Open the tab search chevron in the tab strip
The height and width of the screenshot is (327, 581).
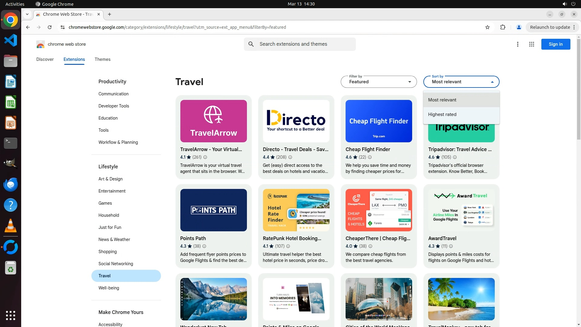pyautogui.click(x=27, y=14)
